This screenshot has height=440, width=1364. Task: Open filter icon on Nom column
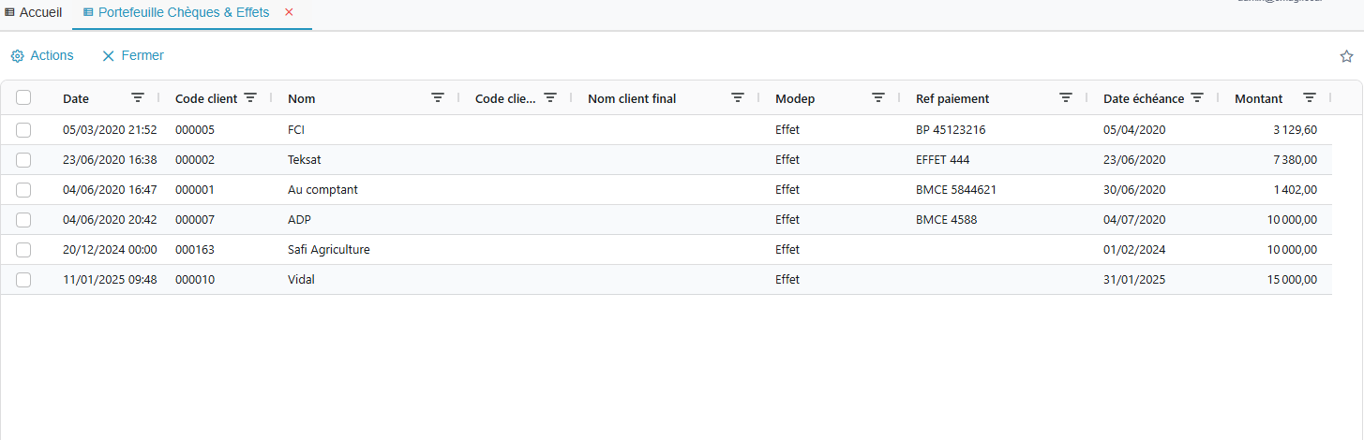click(438, 97)
